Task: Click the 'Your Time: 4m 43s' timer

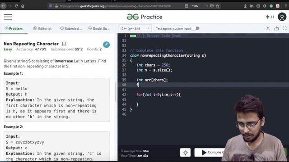Action: 135,156
